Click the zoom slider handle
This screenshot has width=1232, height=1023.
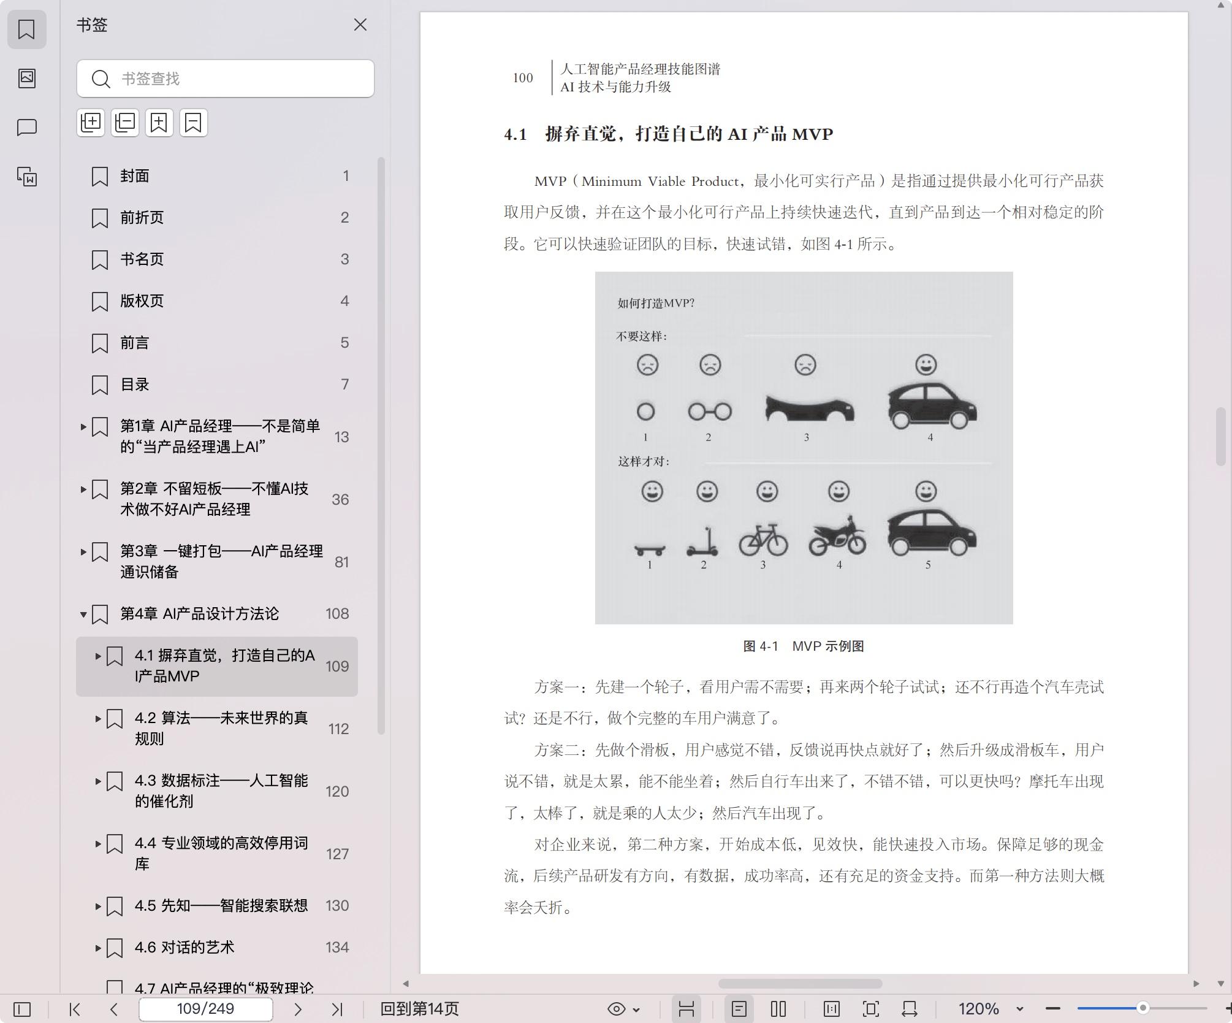1143,1008
